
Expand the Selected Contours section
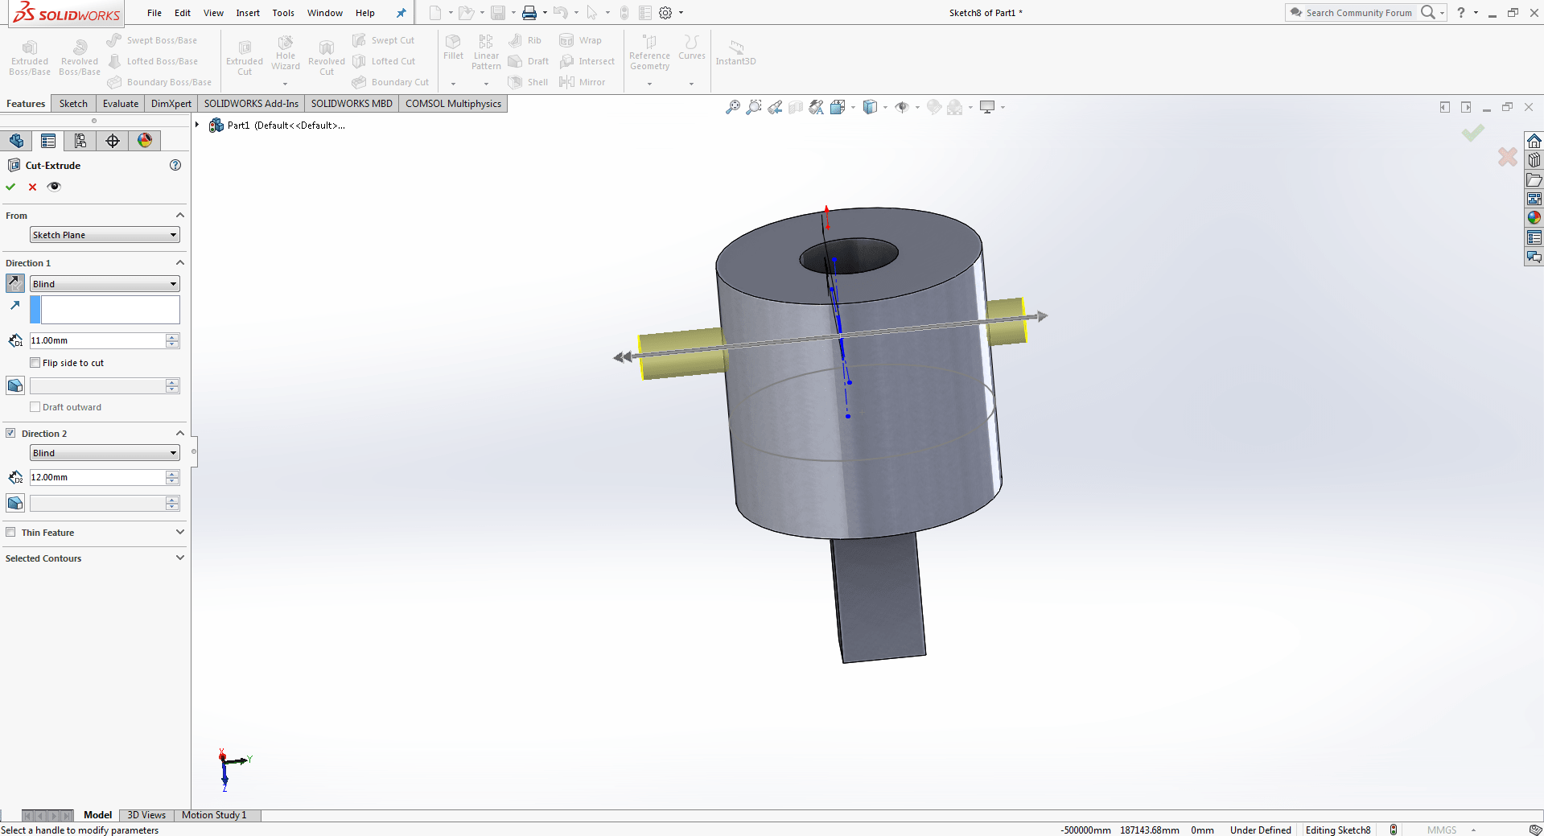pos(180,558)
